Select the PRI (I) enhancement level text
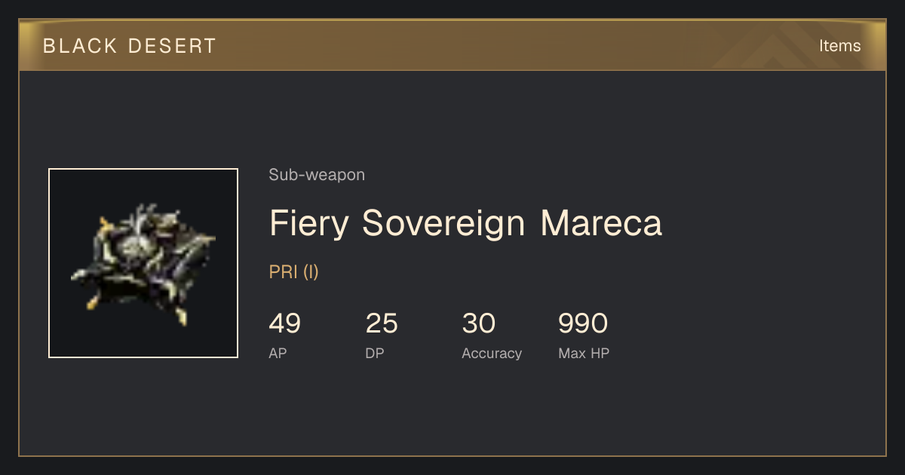This screenshot has width=905, height=475. 293,272
